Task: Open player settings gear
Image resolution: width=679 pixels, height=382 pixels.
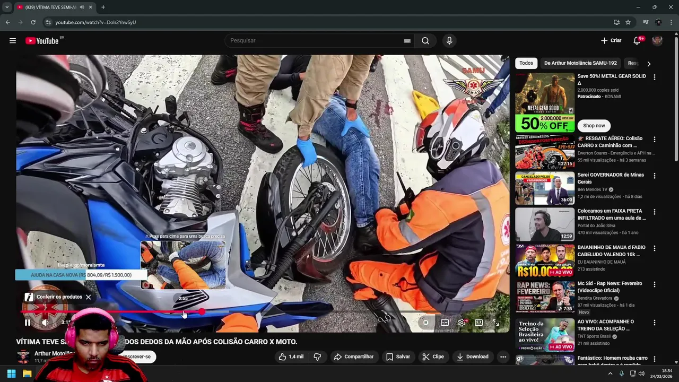Action: click(463, 323)
